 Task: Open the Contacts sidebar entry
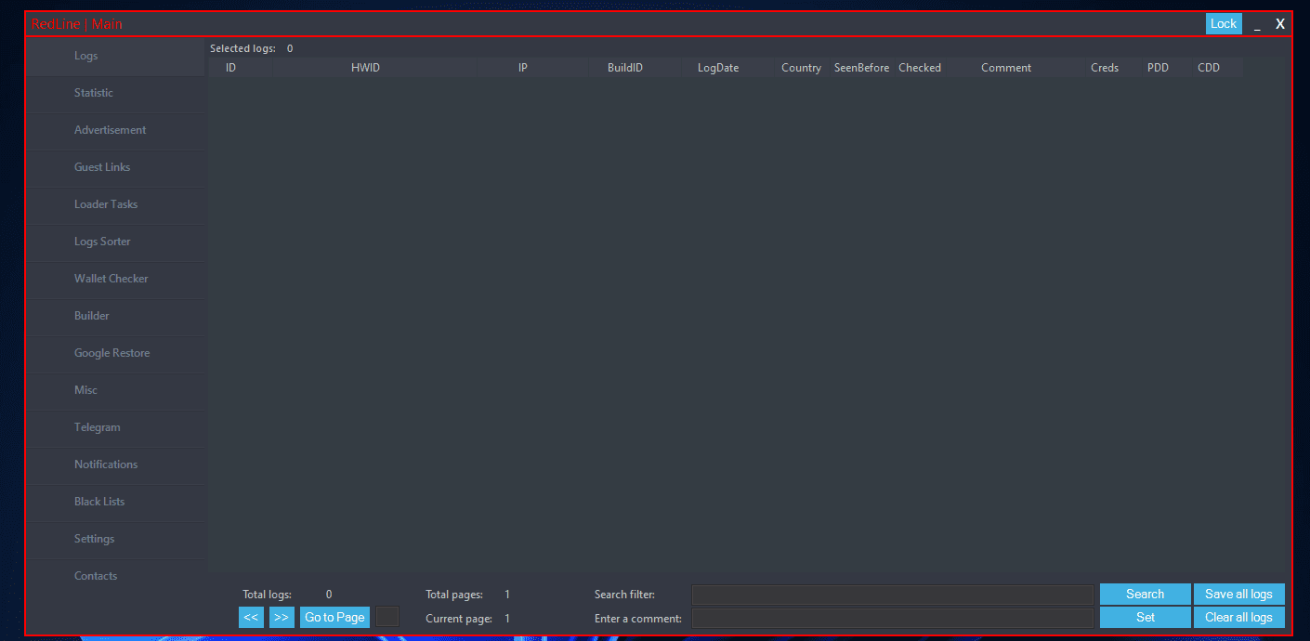click(x=96, y=576)
